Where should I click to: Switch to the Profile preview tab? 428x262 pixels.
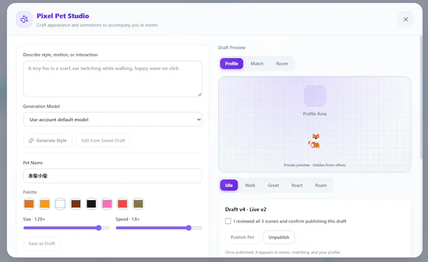232,64
